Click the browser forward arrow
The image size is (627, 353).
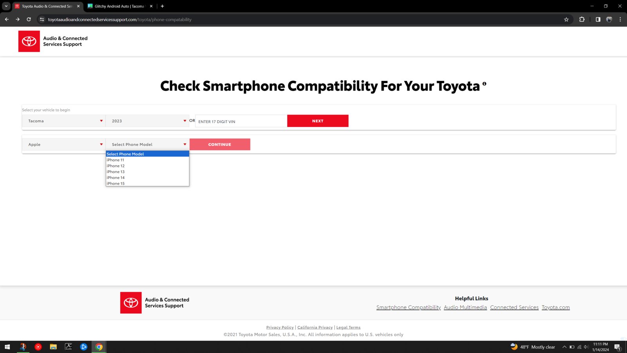(x=18, y=19)
